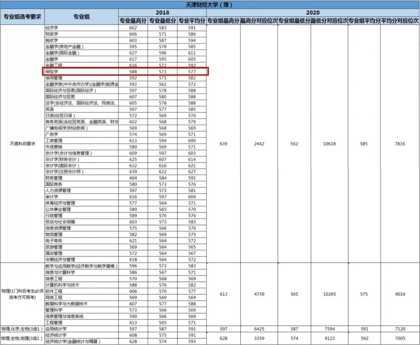
Task: Select the '英语' major cell
Action: (x=81, y=109)
